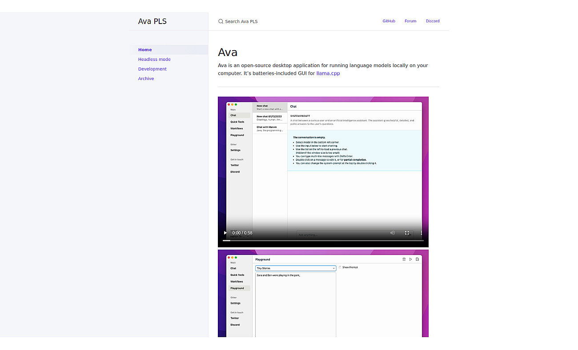Viewport: 578px width, 350px height.
Task: Open the GitHub link in header
Action: pyautogui.click(x=389, y=21)
